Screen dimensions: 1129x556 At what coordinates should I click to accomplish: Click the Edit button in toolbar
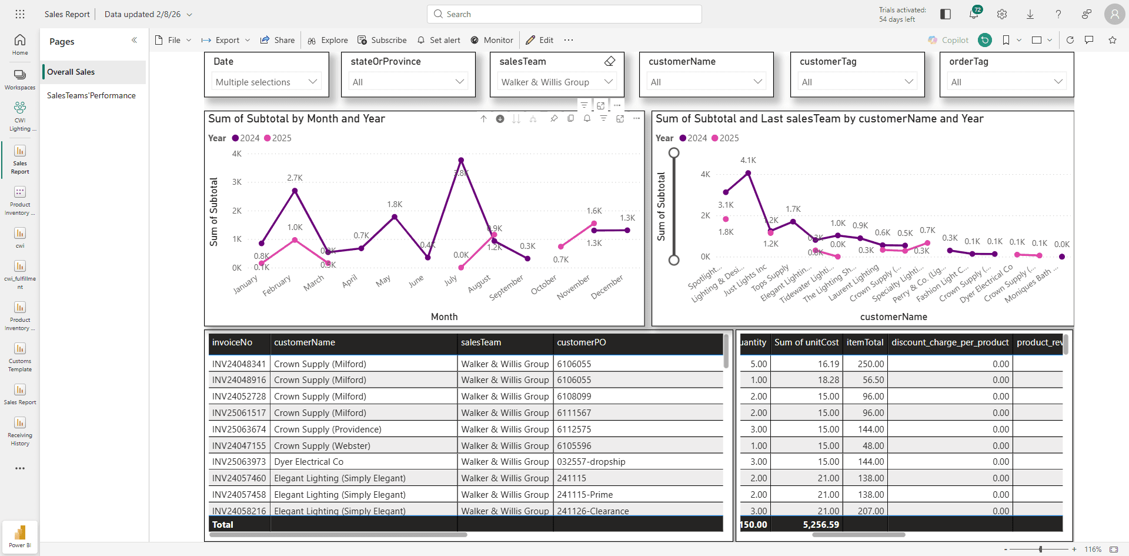540,40
